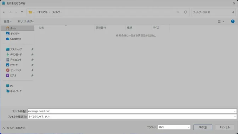Click the search magnifier icon
The height and width of the screenshot is (134, 238).
(x=233, y=12)
